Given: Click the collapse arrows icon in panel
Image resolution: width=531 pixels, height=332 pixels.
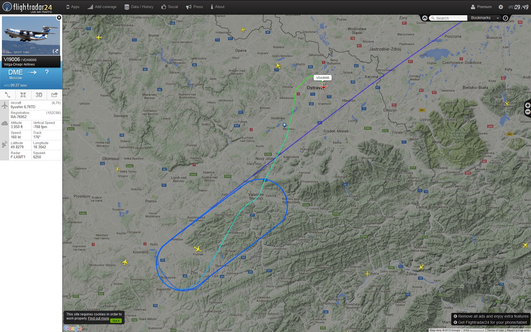Looking at the screenshot, I should click(23, 95).
